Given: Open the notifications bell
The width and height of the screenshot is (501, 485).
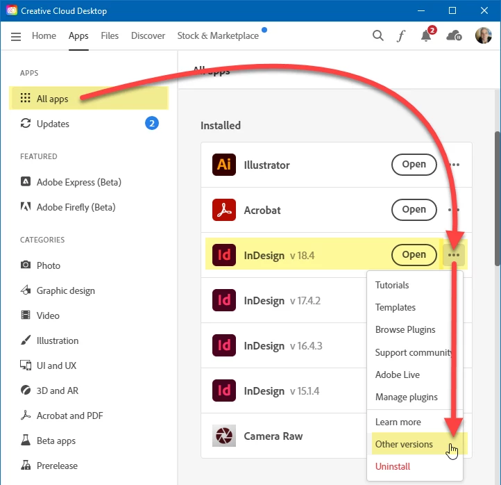Looking at the screenshot, I should pos(426,36).
